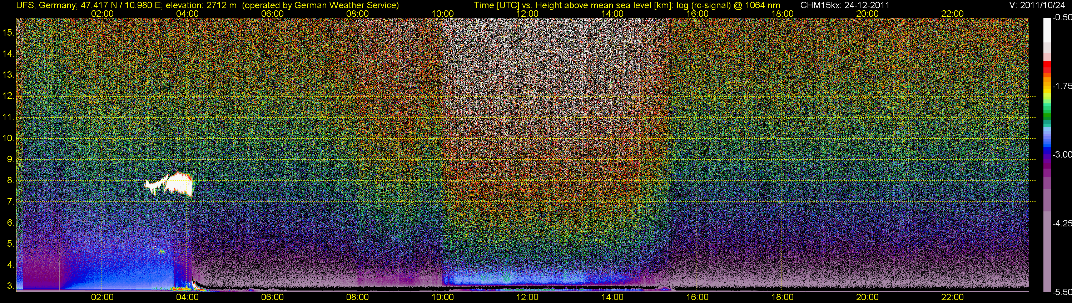
Task: Click the 16:00 label on the bottom time axis
Action: 698,297
